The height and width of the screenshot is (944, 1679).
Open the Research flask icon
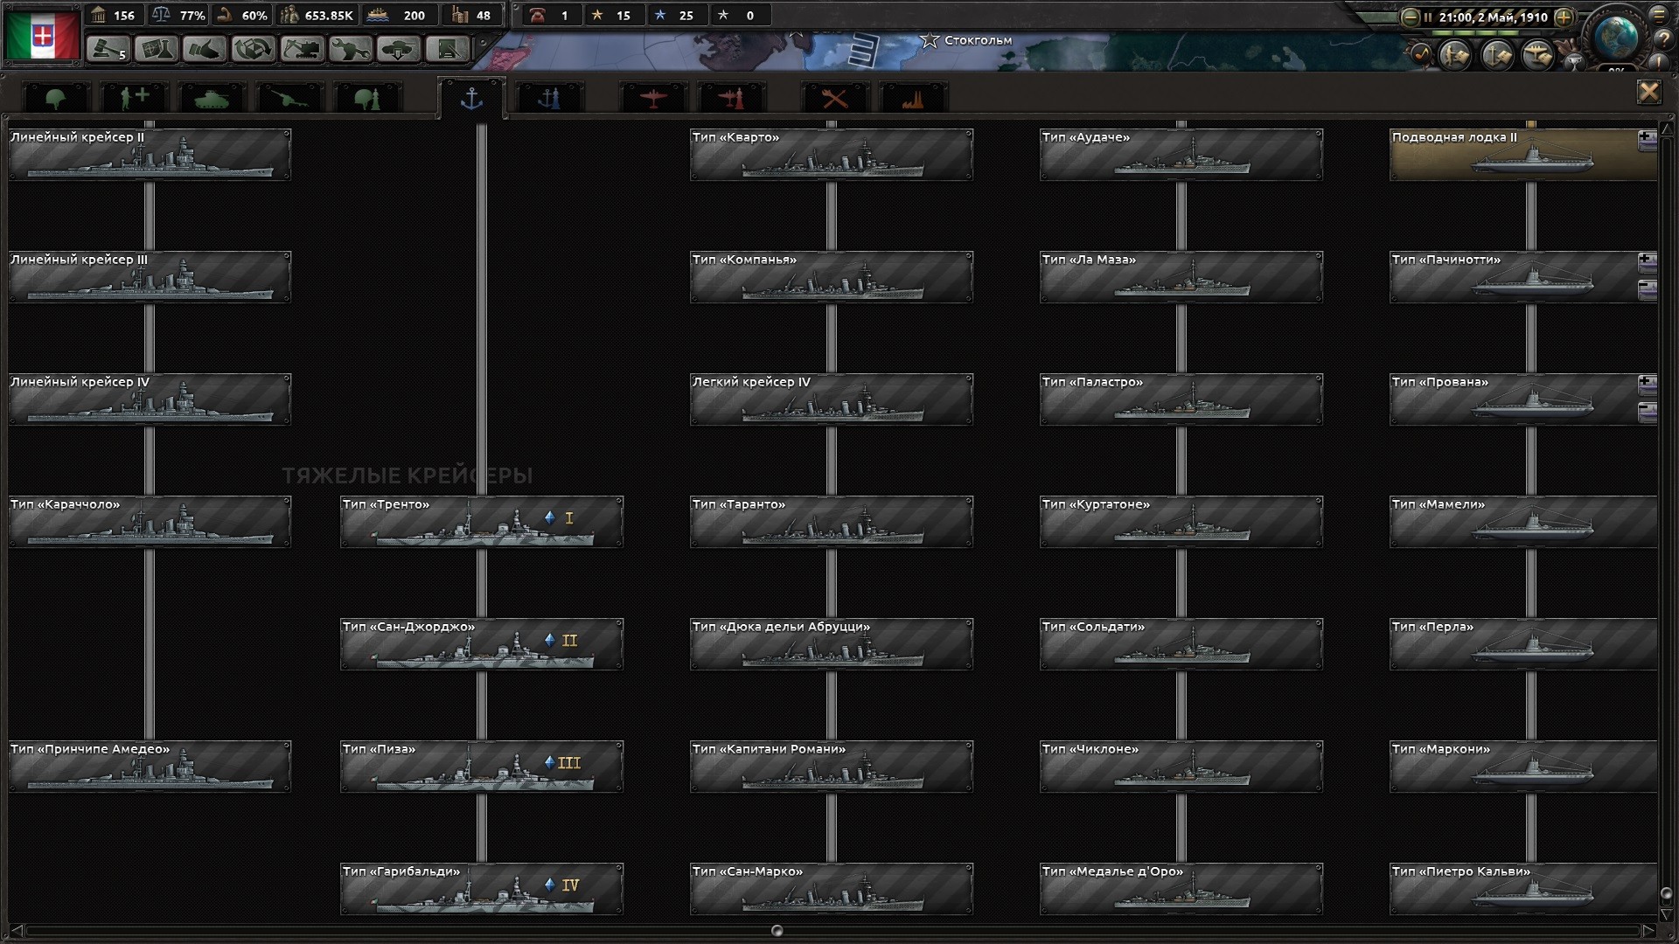coord(157,50)
